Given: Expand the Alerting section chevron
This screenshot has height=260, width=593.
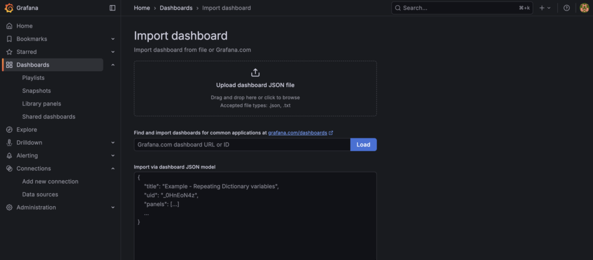Looking at the screenshot, I should pyautogui.click(x=113, y=156).
